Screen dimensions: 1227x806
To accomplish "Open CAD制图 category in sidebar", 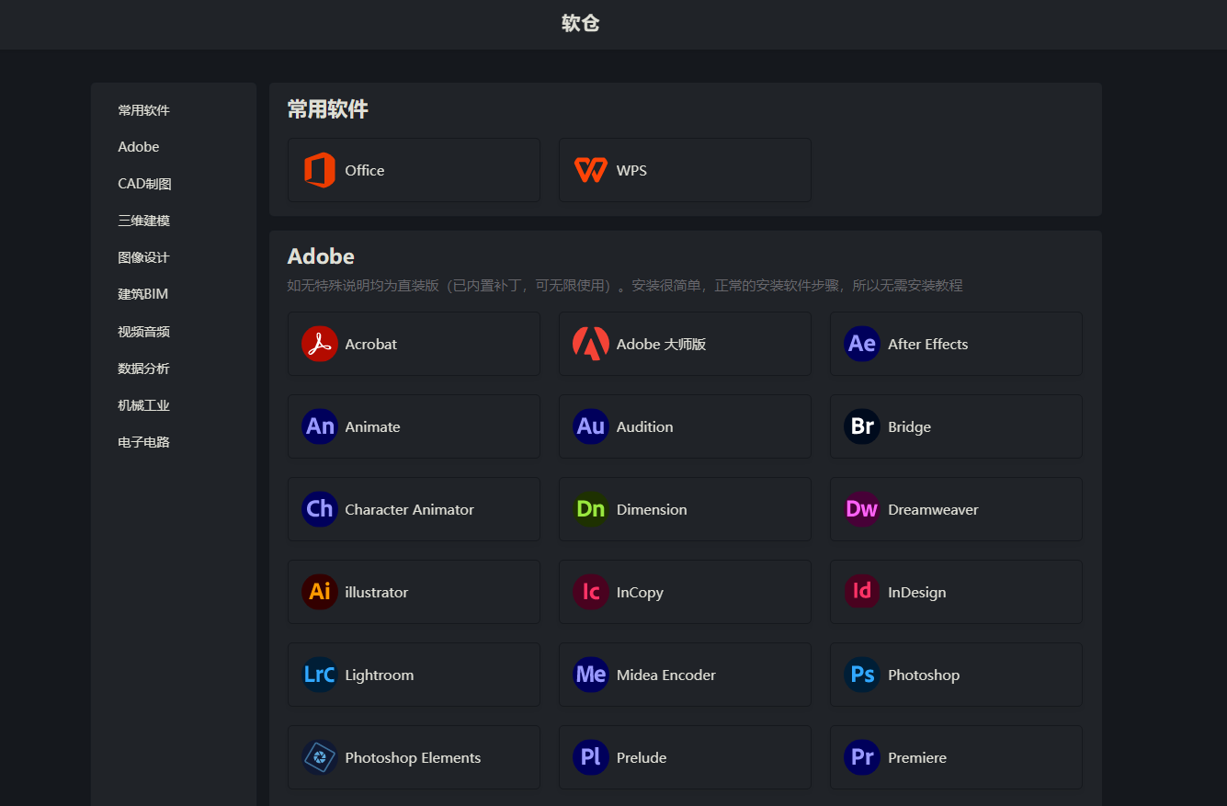I will point(145,184).
